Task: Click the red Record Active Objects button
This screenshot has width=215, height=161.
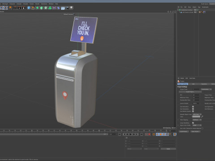Action: [x=149, y=134]
